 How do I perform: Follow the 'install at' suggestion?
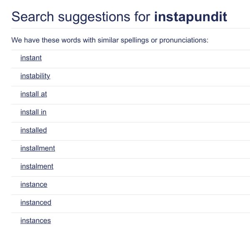click(33, 94)
